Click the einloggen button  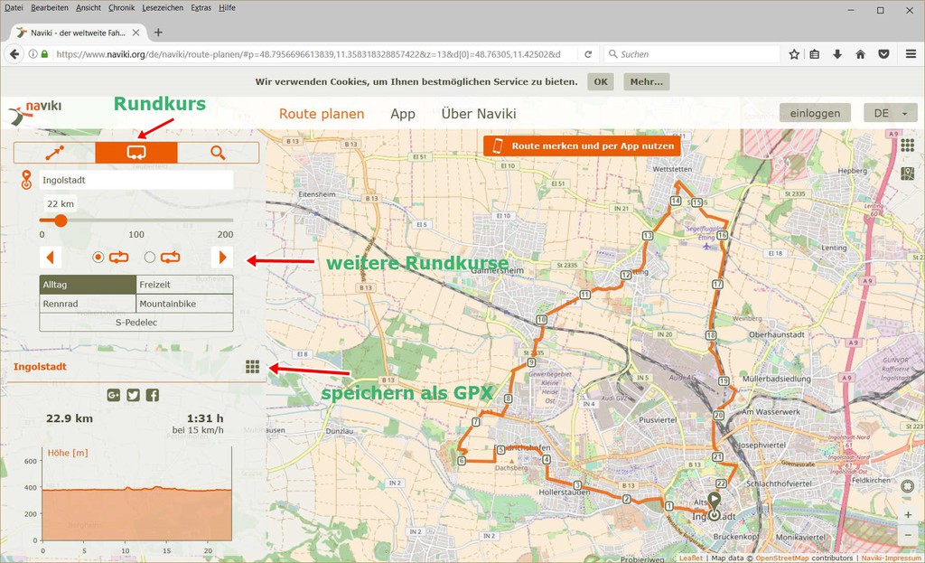pyautogui.click(x=815, y=113)
